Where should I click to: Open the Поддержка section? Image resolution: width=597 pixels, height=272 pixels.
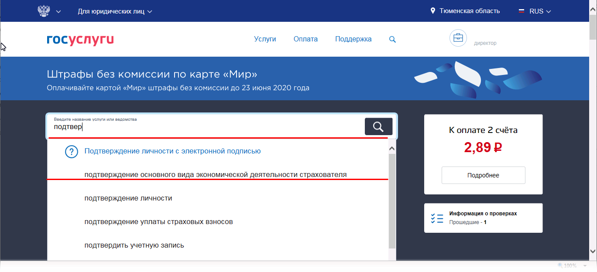pos(353,39)
